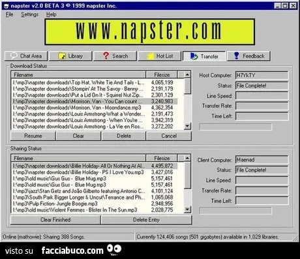This screenshot has width=300, height=259.
Task: Click the yellow Hot List icon
Action: point(150,56)
